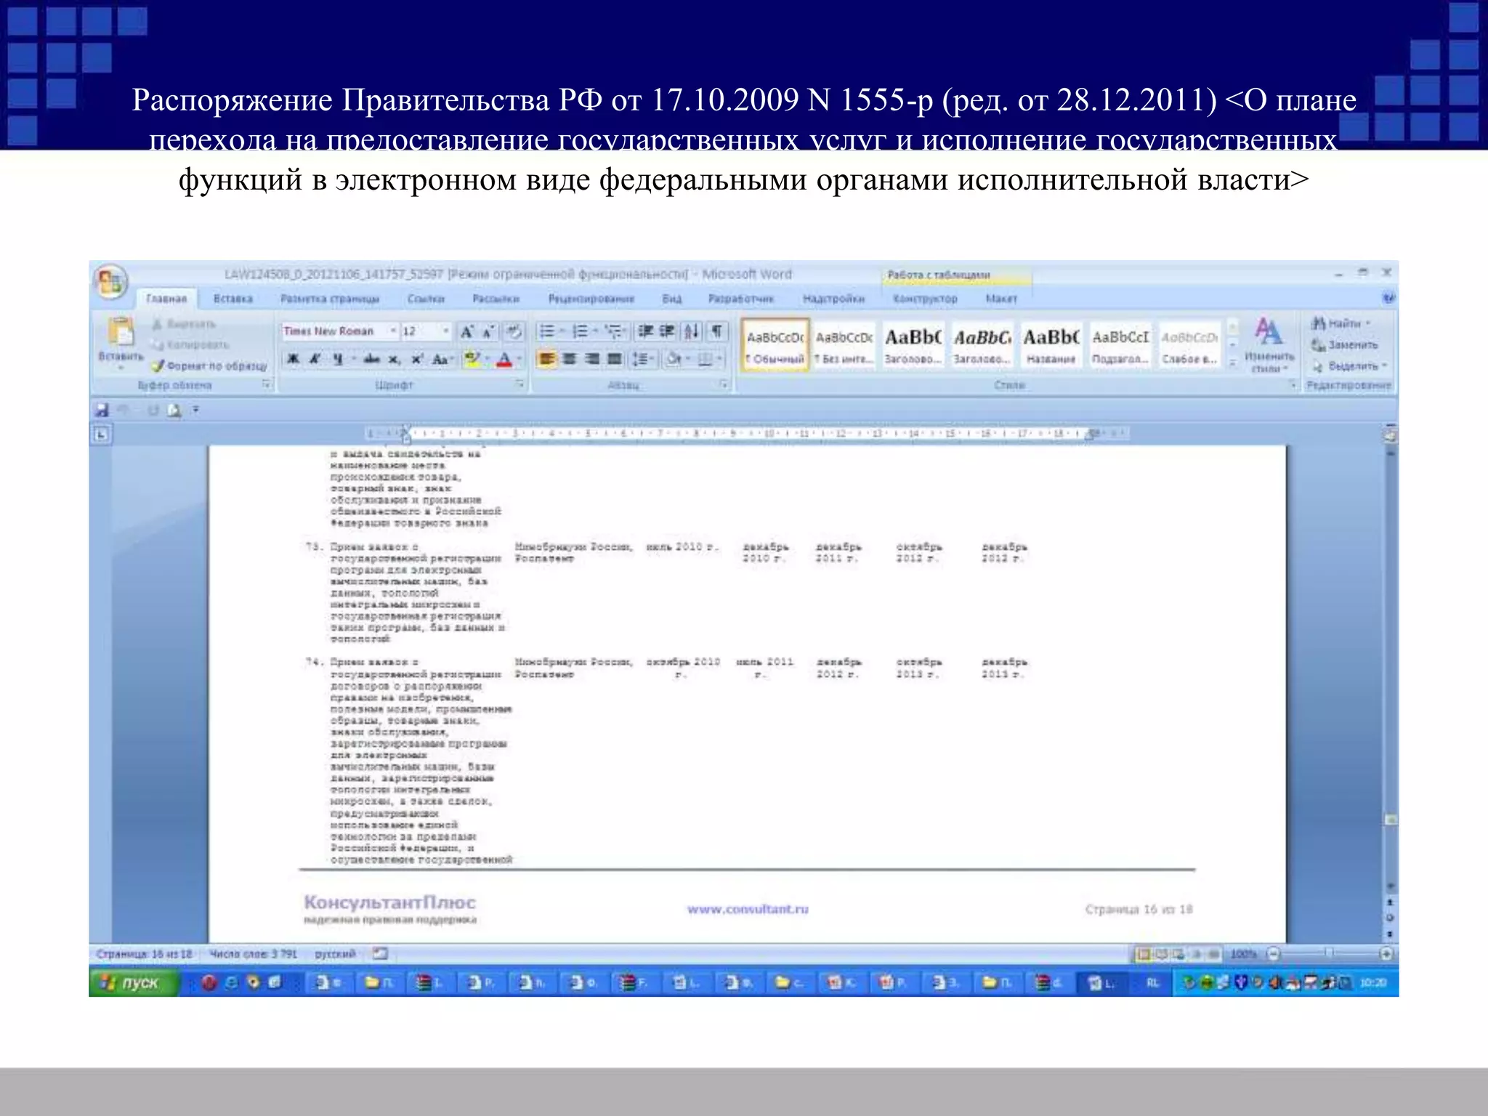Toggle strikethrough formatting
1488x1116 pixels.
371,359
